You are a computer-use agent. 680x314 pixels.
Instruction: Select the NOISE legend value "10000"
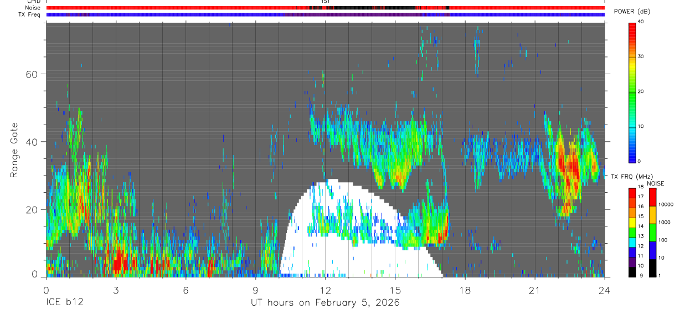666,204
